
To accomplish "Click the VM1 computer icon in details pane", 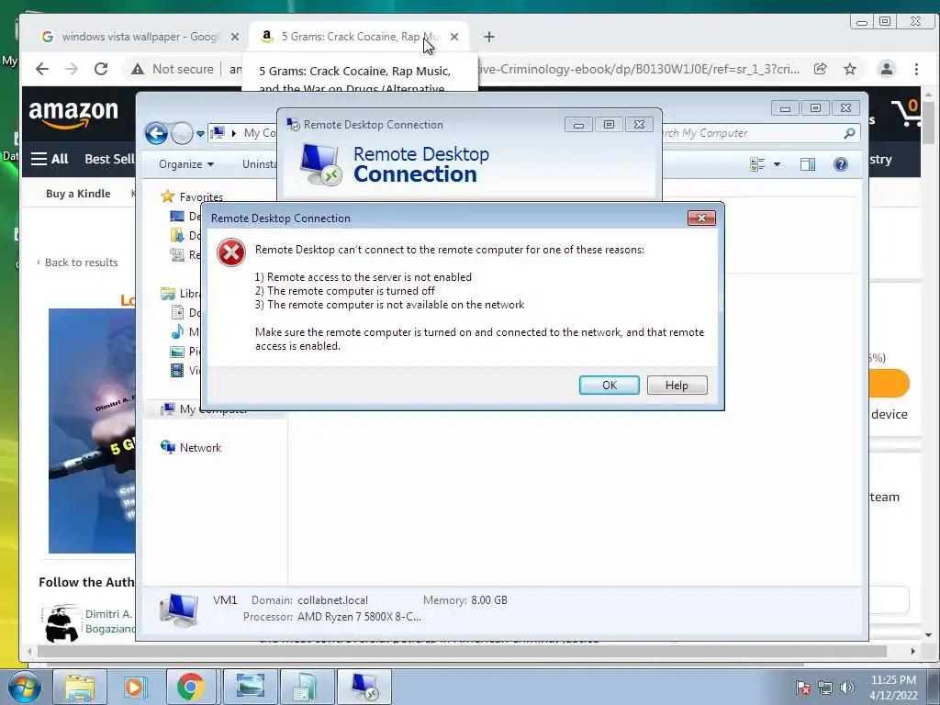I will pos(179,610).
